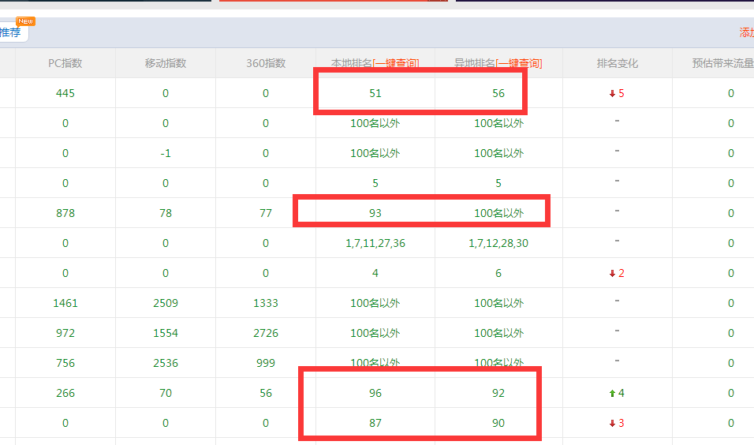The width and height of the screenshot is (754, 445).
Task: Select the remote ranking cell 1,7,12,28,30
Action: pos(498,243)
